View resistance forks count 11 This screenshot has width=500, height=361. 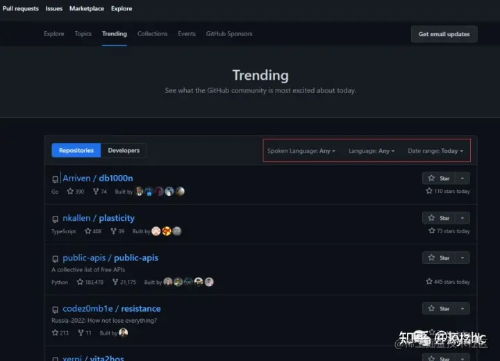(x=85, y=333)
